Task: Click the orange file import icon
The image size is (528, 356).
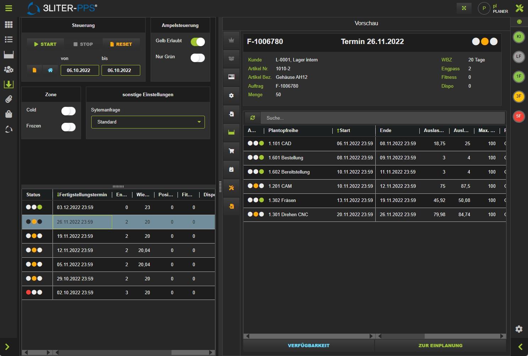Action: (232, 206)
